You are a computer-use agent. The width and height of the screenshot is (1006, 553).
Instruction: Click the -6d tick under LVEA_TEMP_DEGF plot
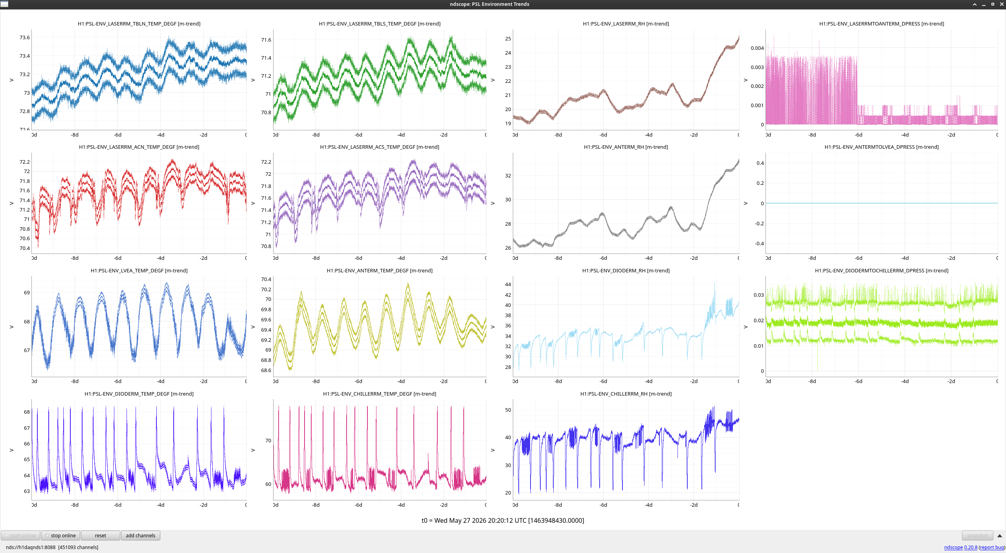(117, 381)
